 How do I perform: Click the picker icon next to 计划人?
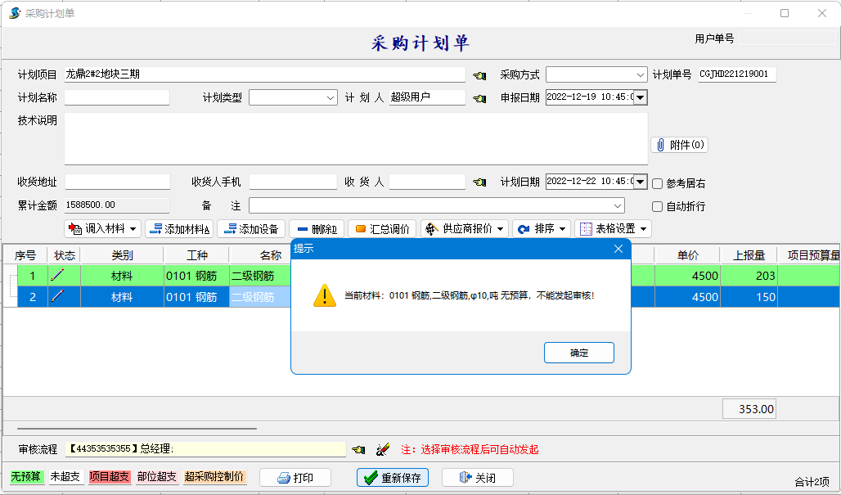479,98
